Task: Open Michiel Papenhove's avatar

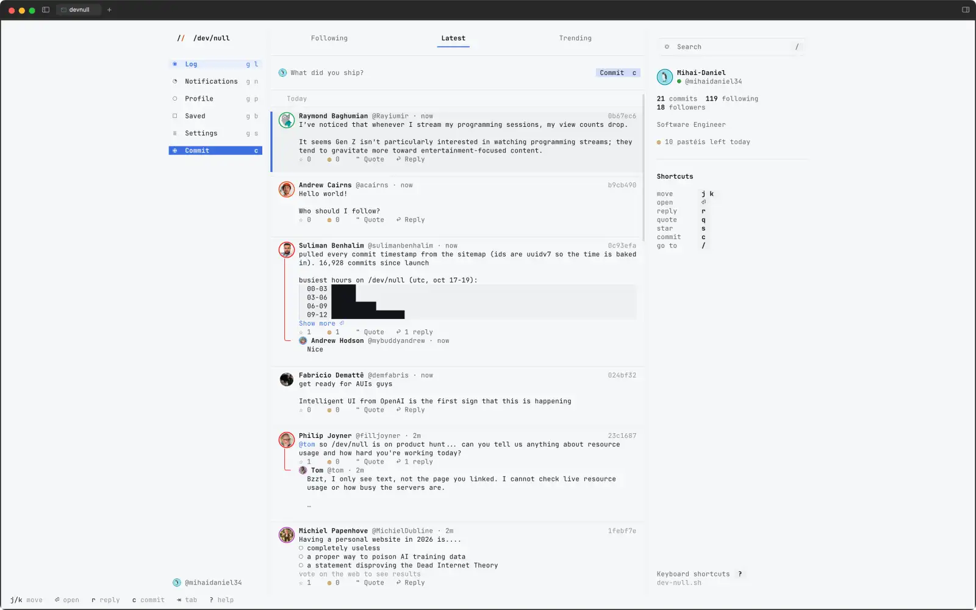Action: coord(287,535)
